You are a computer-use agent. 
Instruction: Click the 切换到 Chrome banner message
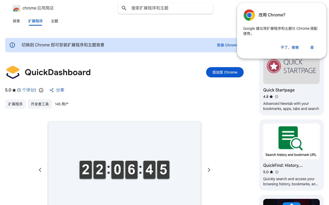coord(63,45)
